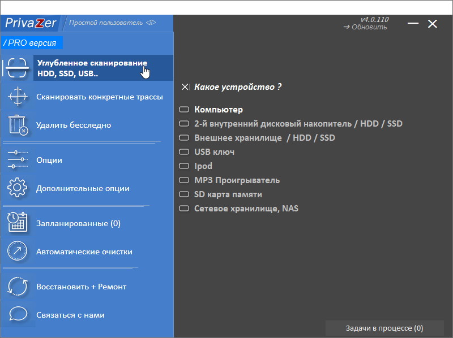The width and height of the screenshot is (453, 338).
Task: Select Сетевое хранилище, NAS option
Action: coord(238,209)
